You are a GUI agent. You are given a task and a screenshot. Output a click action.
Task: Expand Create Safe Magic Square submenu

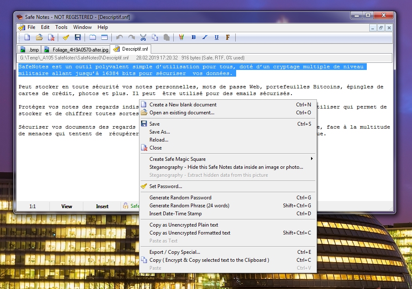coord(228,159)
